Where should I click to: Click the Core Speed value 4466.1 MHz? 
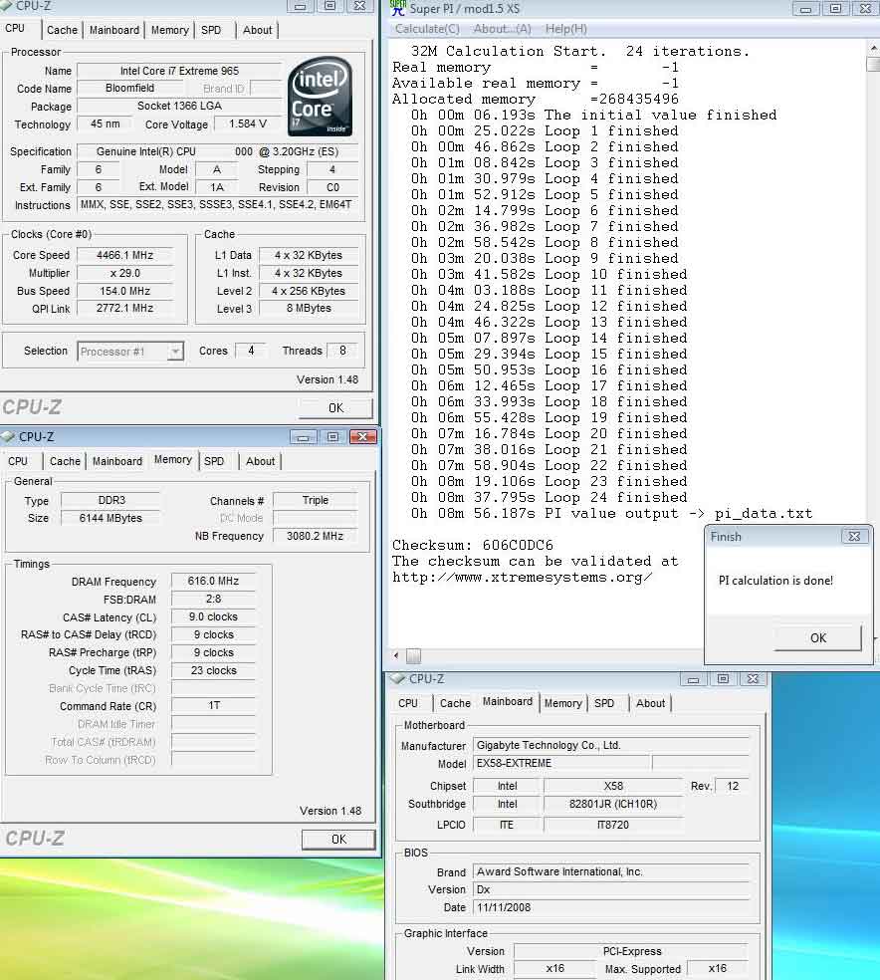click(124, 255)
